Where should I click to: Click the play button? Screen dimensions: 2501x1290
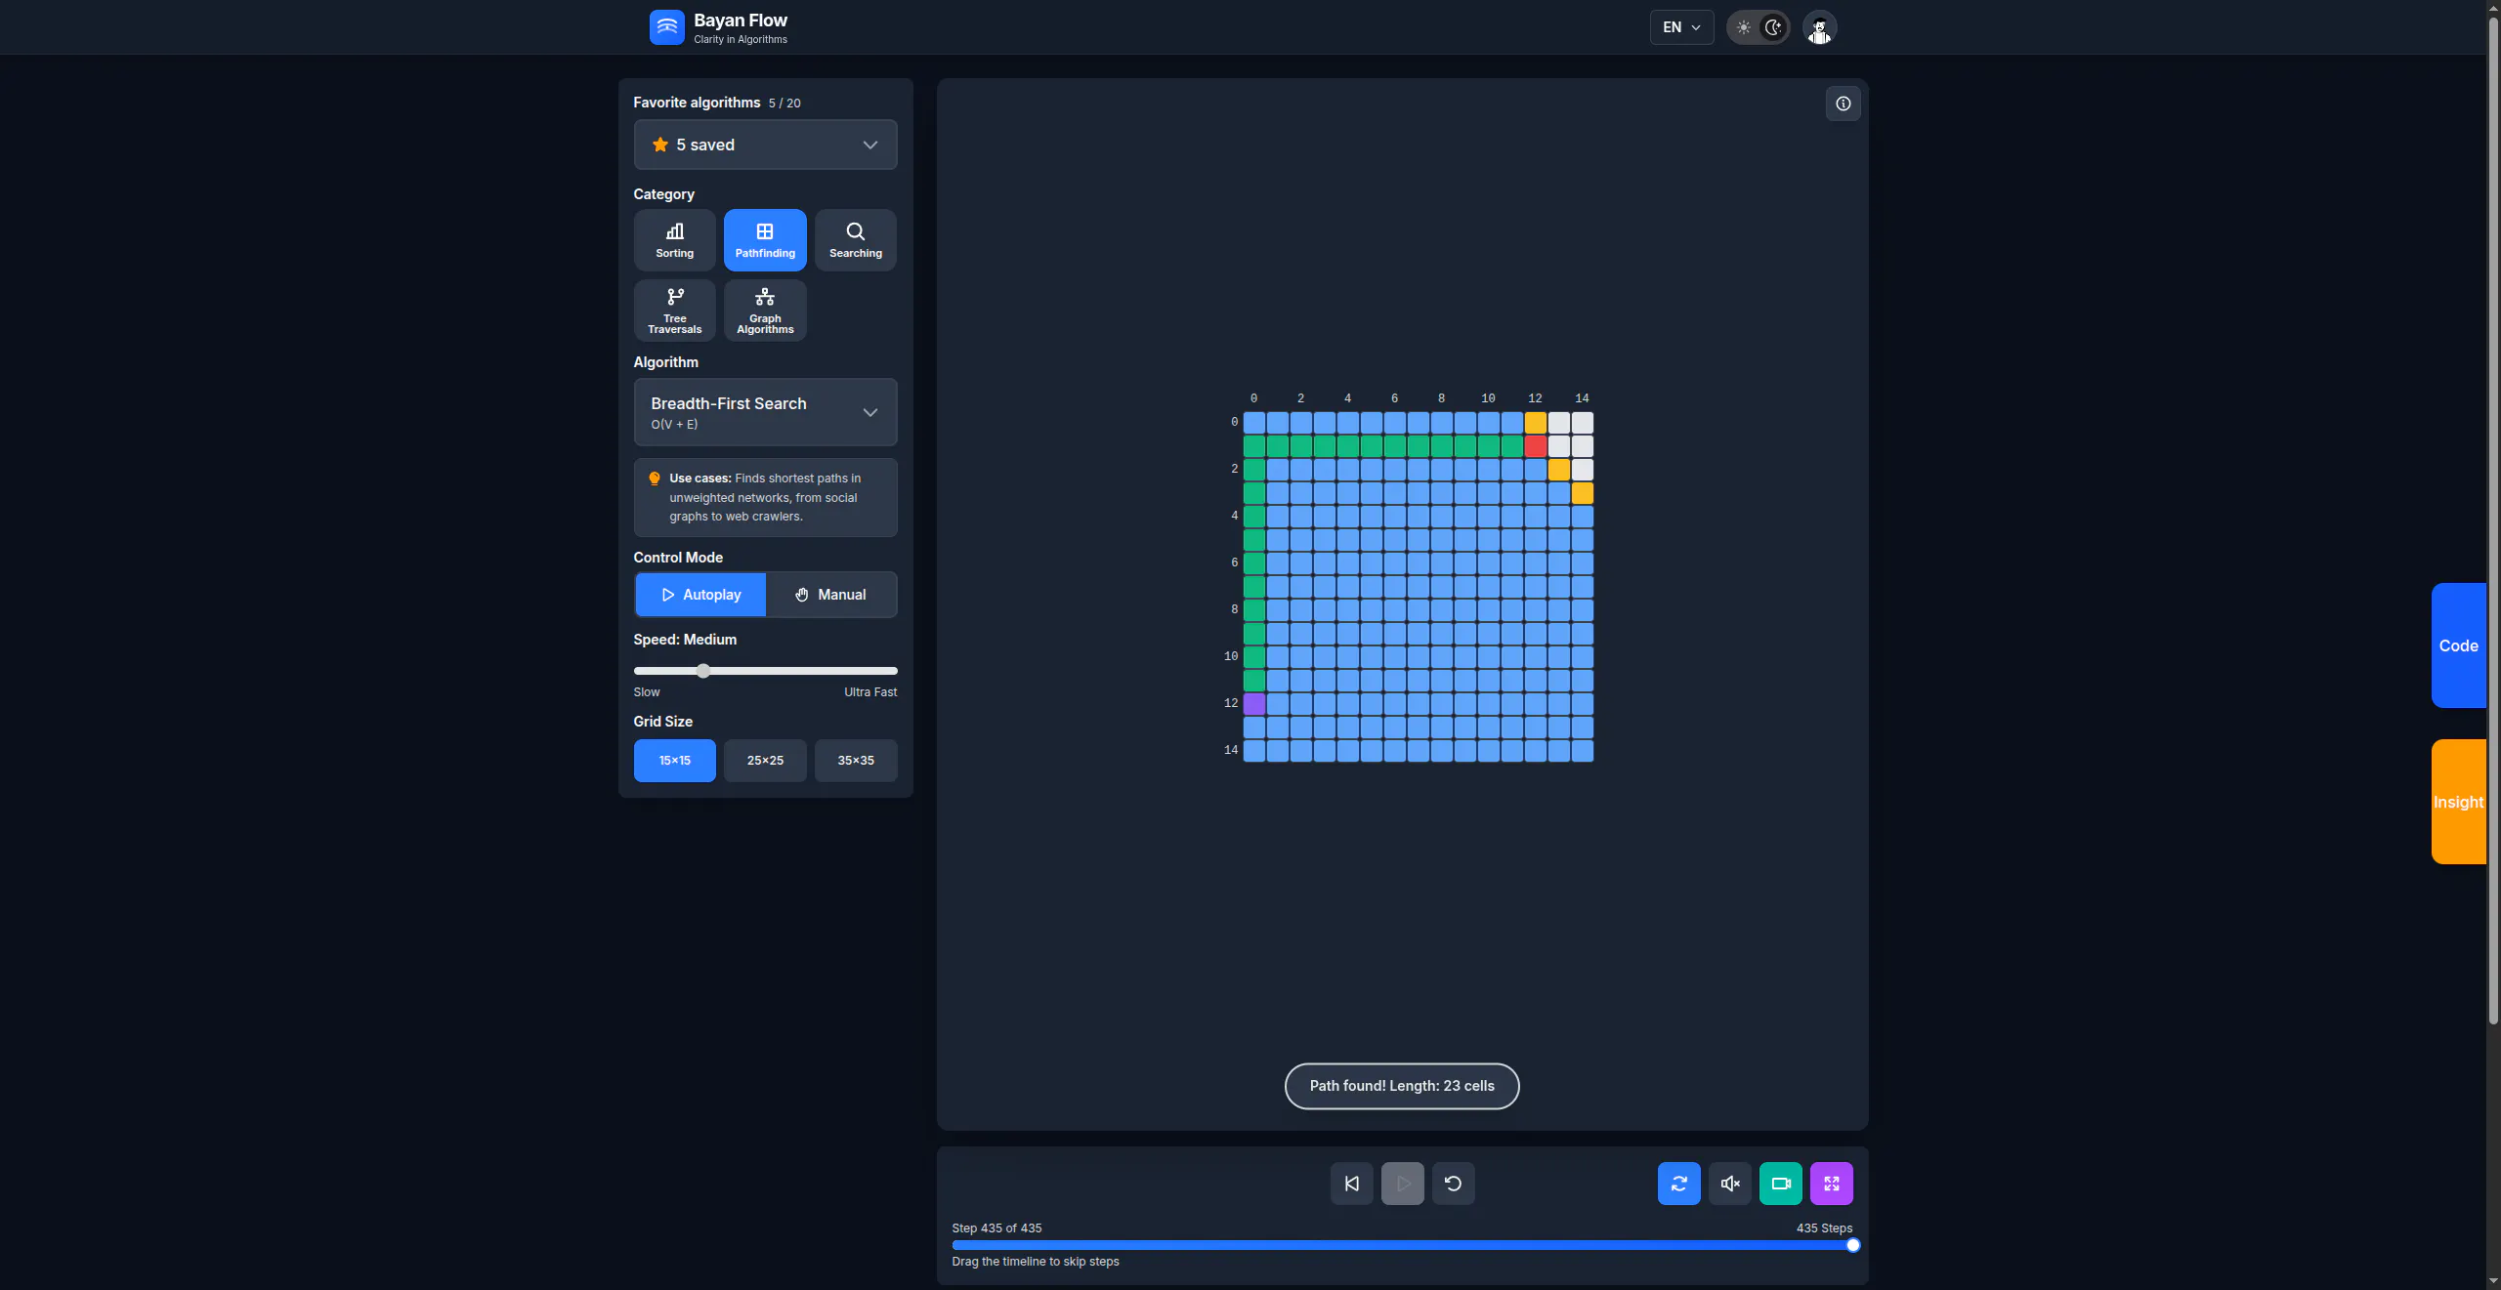point(1402,1184)
